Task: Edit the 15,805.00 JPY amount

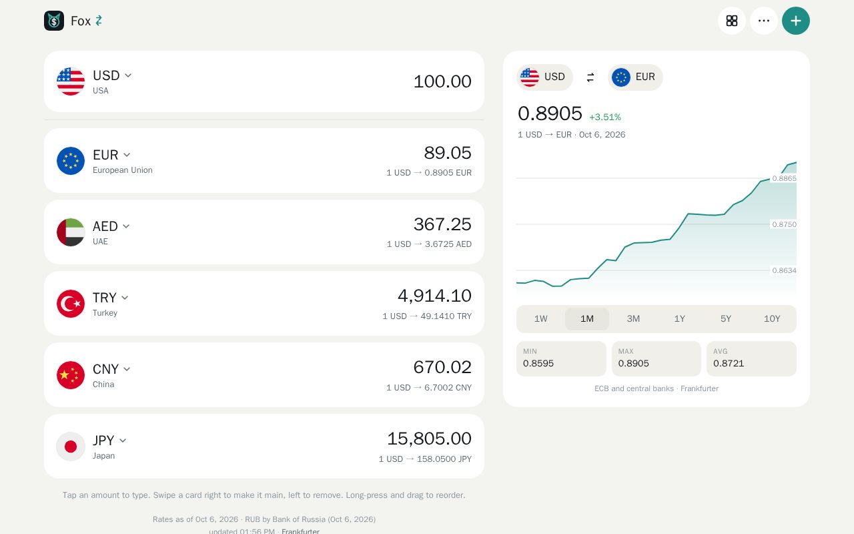Action: (429, 439)
